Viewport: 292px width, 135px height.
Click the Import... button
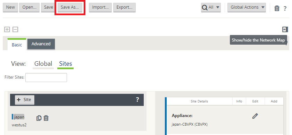(100, 7)
